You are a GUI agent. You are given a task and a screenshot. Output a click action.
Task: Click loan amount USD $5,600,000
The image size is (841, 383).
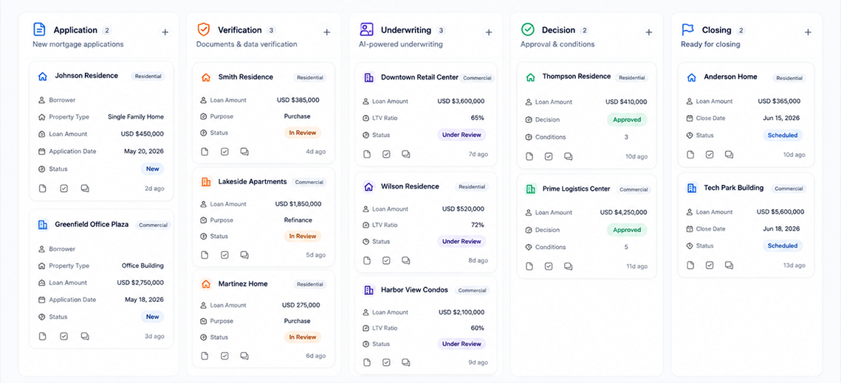[780, 212]
